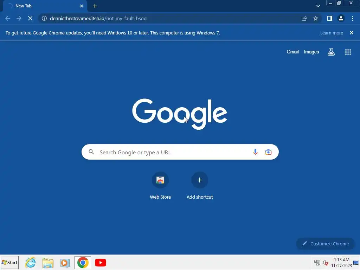The image size is (360, 270).
Task: Open the Windows Start menu
Action: pos(9,262)
